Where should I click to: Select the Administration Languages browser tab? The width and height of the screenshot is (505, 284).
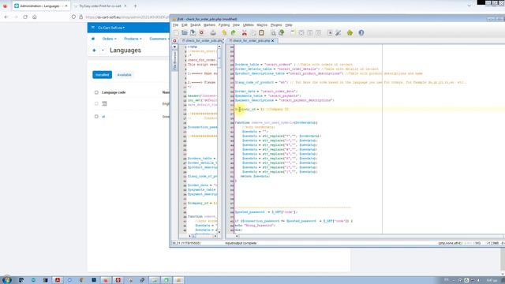[40, 6]
